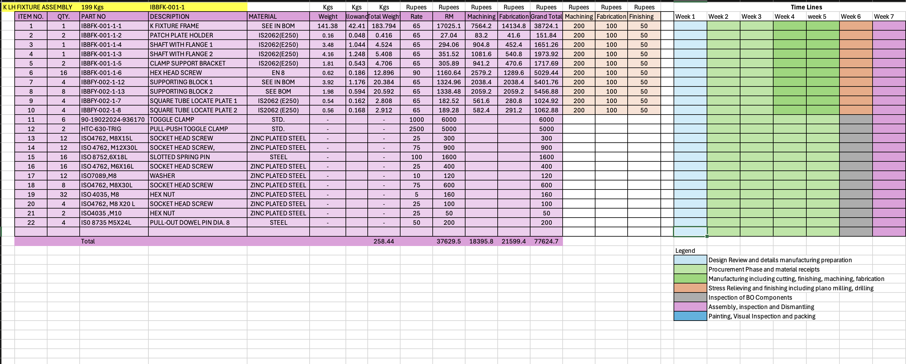Click the 'MATERIAL' header cell
Image resolution: width=906 pixels, height=364 pixels.
[x=278, y=17]
